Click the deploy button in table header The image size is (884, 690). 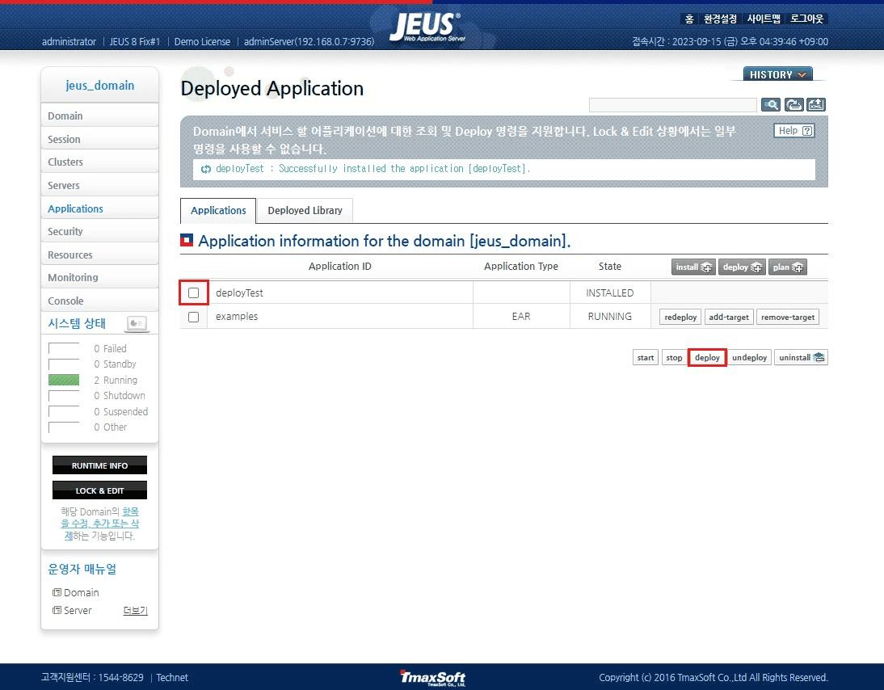click(742, 267)
